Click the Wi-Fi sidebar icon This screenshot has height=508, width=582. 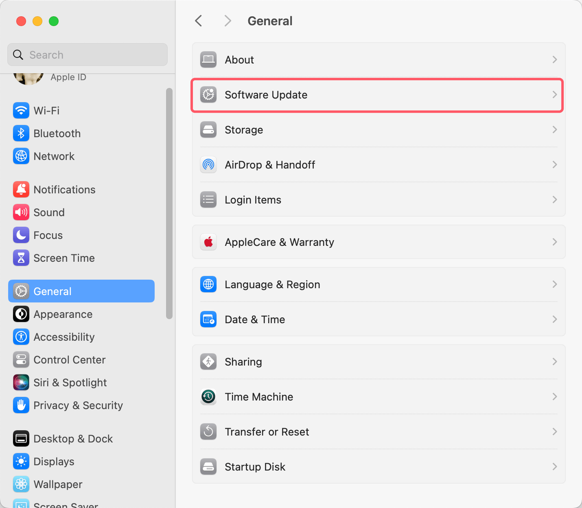[21, 110]
